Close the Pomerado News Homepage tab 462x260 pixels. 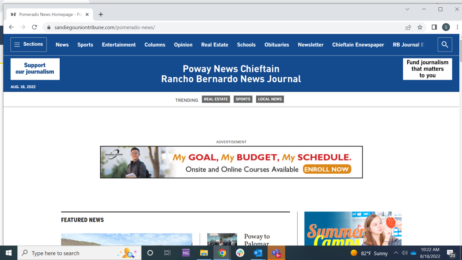coord(87,14)
